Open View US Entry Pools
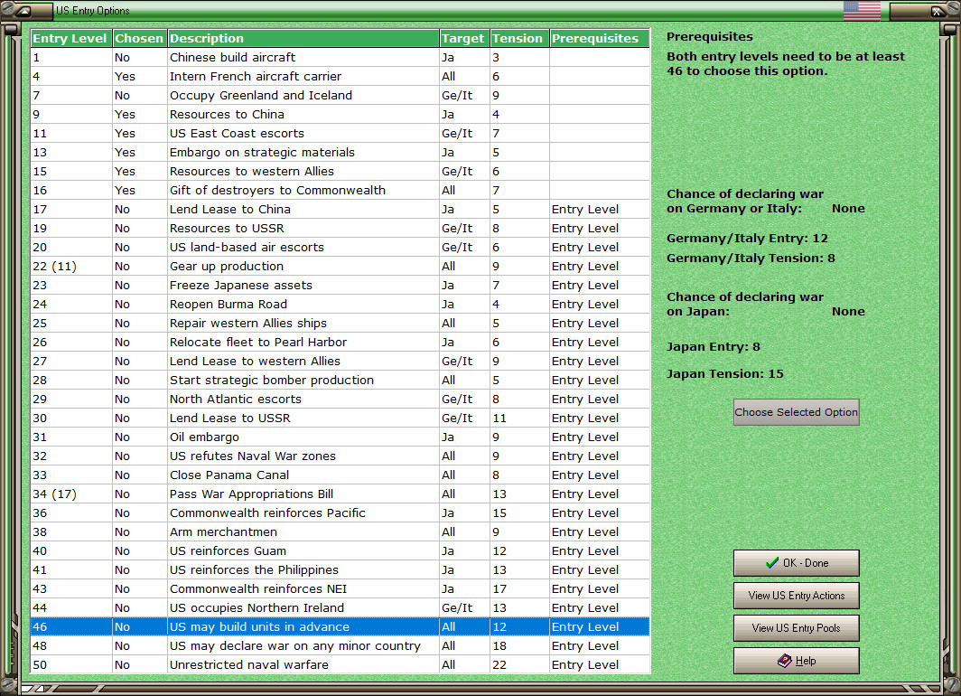 (796, 628)
